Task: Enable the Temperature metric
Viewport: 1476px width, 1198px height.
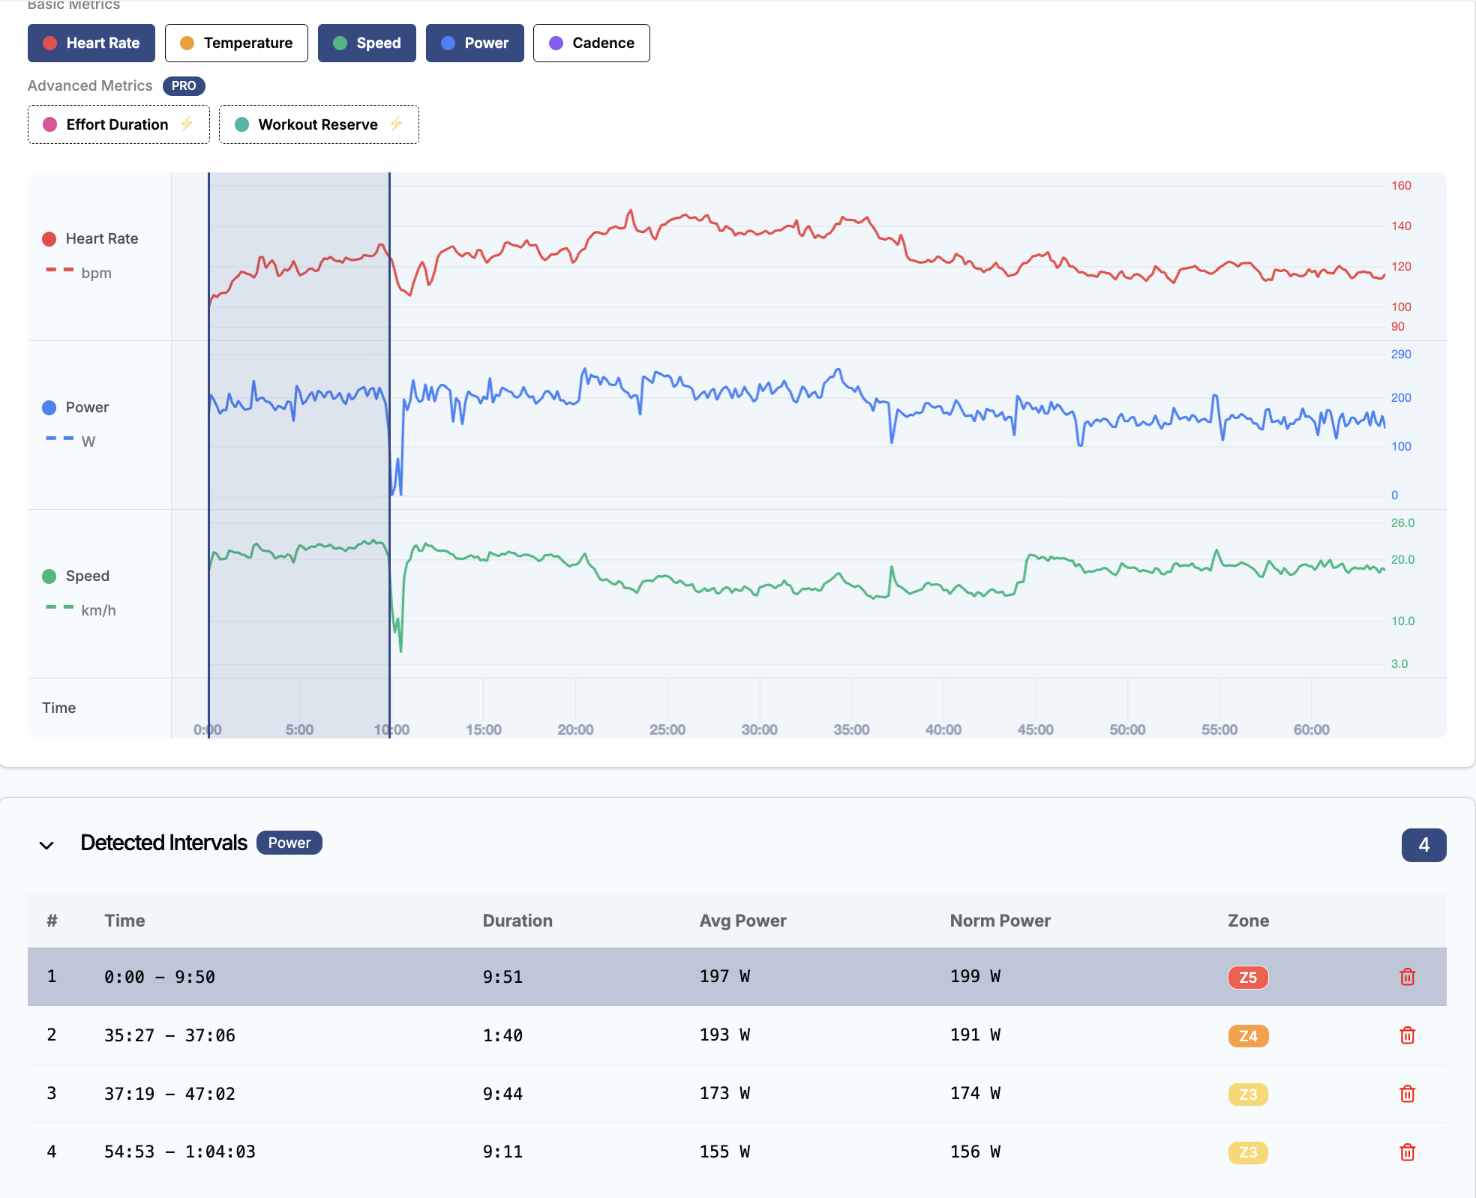Action: 236,43
